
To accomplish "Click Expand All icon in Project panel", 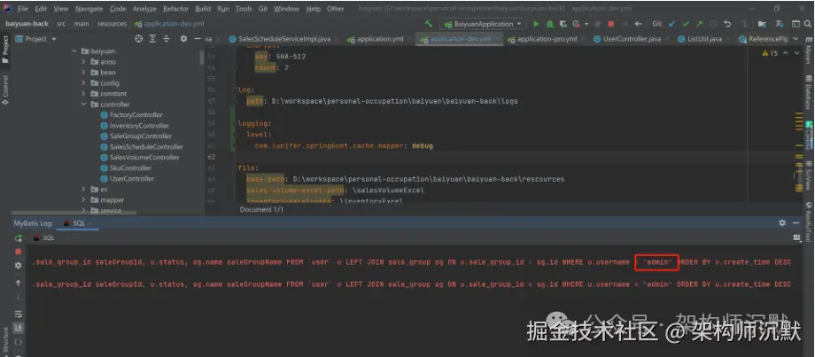I will 152,39.
